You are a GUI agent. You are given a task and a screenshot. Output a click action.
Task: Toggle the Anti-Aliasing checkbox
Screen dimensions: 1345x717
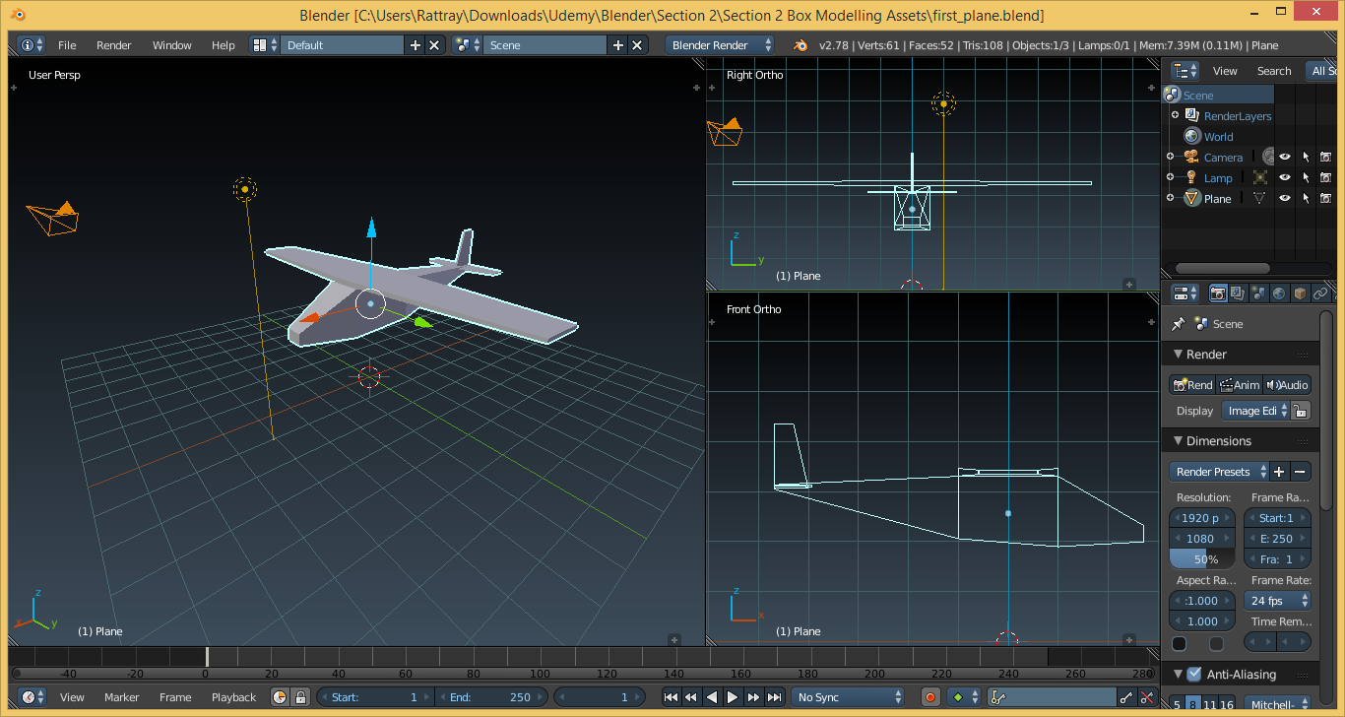tap(1194, 675)
